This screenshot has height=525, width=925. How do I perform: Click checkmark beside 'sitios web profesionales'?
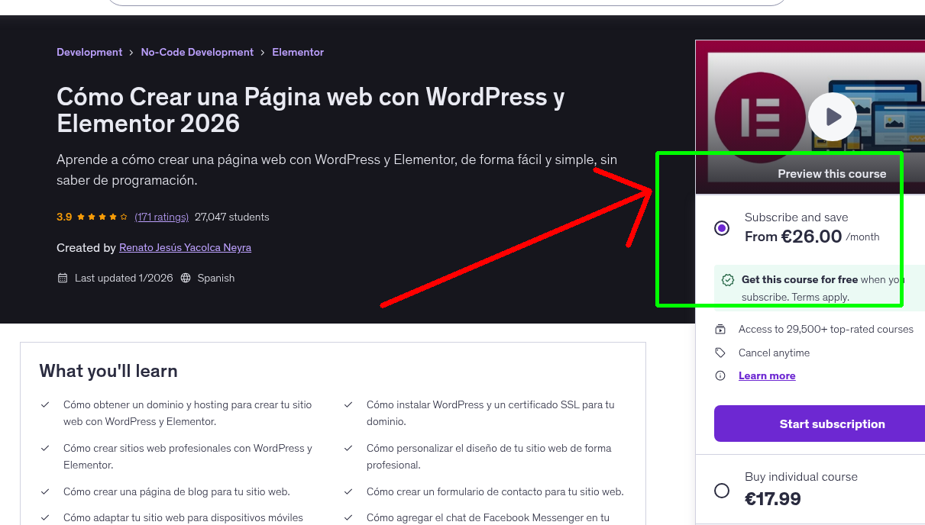tap(45, 448)
